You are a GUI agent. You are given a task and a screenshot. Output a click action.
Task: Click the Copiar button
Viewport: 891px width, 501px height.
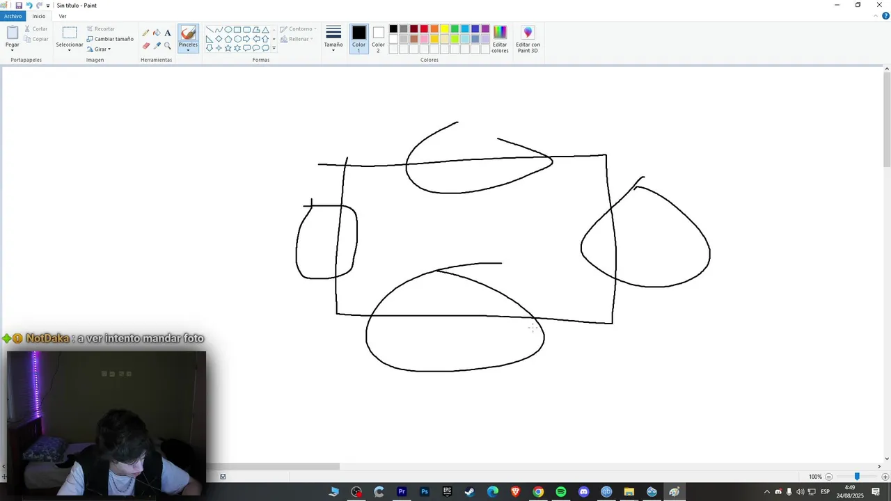[36, 39]
